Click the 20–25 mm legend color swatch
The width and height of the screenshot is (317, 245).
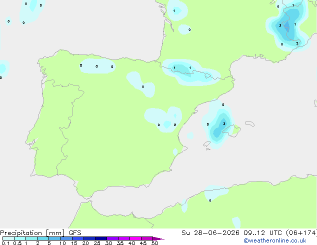(89, 238)
